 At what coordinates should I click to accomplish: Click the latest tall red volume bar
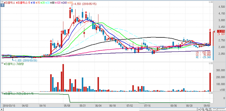210,82
